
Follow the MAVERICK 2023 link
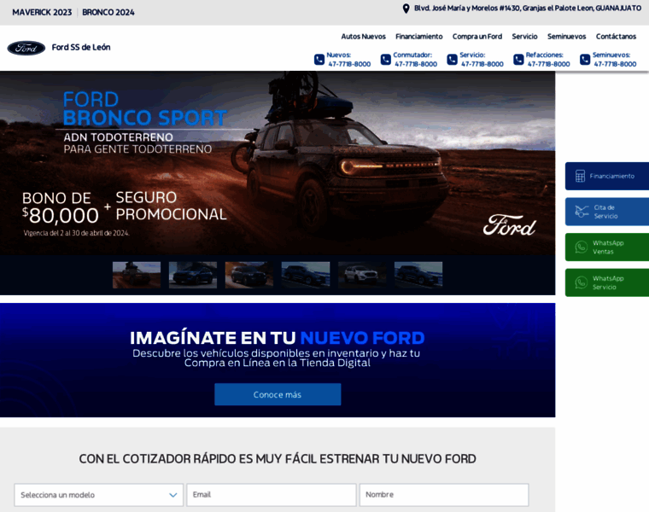pyautogui.click(x=42, y=13)
